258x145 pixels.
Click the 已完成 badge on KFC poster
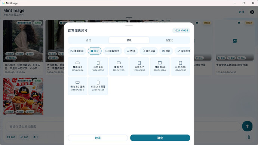point(38,81)
